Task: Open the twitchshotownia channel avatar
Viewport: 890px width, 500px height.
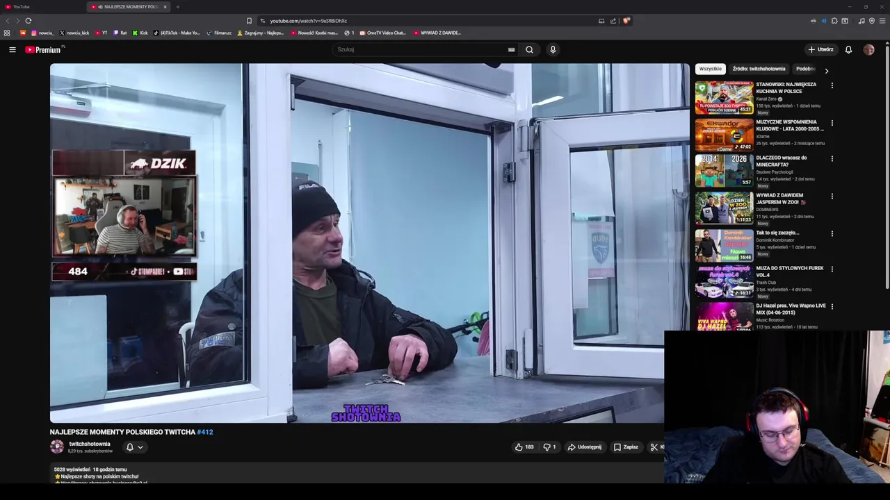Action: pyautogui.click(x=57, y=447)
